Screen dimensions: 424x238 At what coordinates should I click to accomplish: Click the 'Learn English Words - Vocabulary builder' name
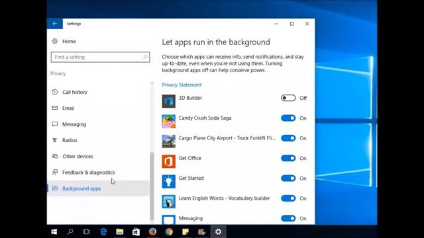tap(224, 198)
